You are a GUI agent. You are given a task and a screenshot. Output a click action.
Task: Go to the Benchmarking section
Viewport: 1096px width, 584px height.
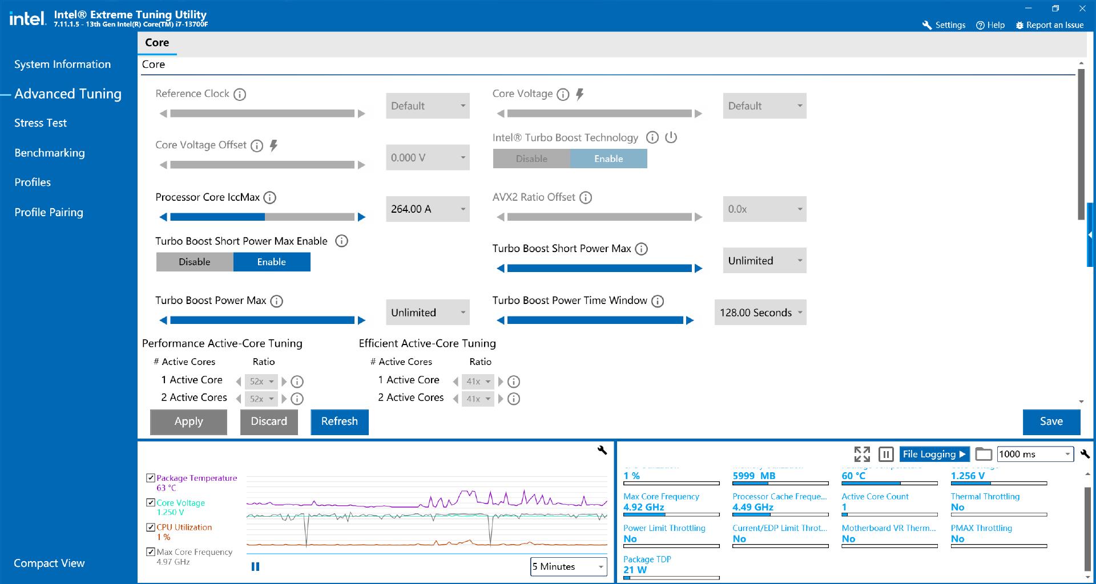(x=50, y=153)
